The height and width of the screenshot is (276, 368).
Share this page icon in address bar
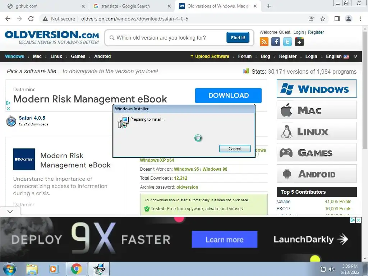[311, 19]
